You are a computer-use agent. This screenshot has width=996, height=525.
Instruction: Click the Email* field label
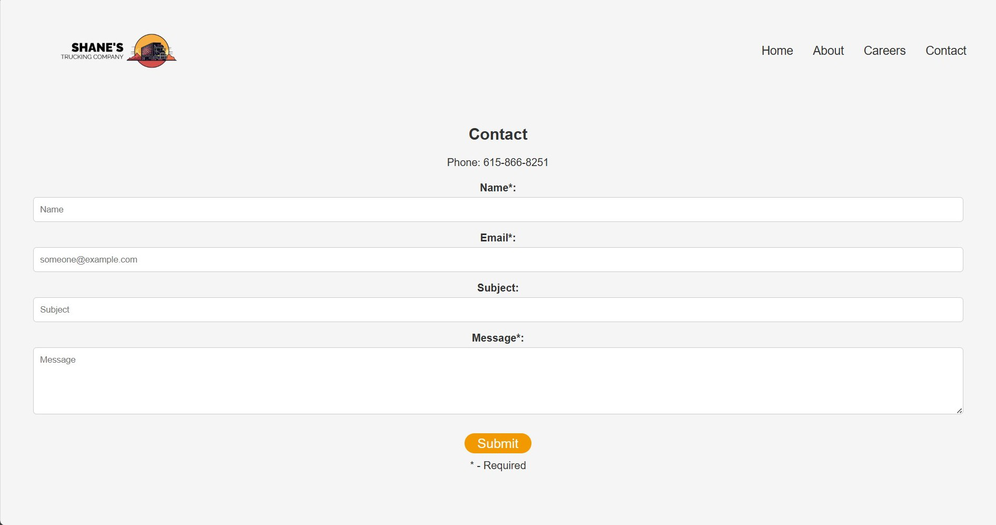coord(498,238)
